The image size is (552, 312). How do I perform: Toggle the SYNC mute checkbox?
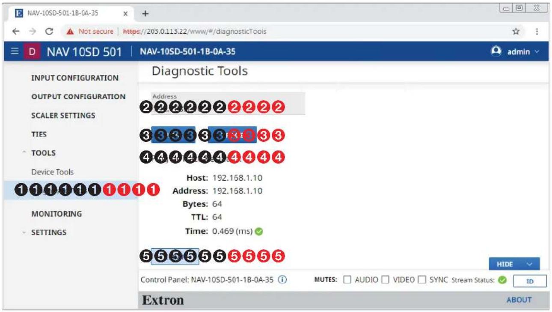(x=422, y=280)
